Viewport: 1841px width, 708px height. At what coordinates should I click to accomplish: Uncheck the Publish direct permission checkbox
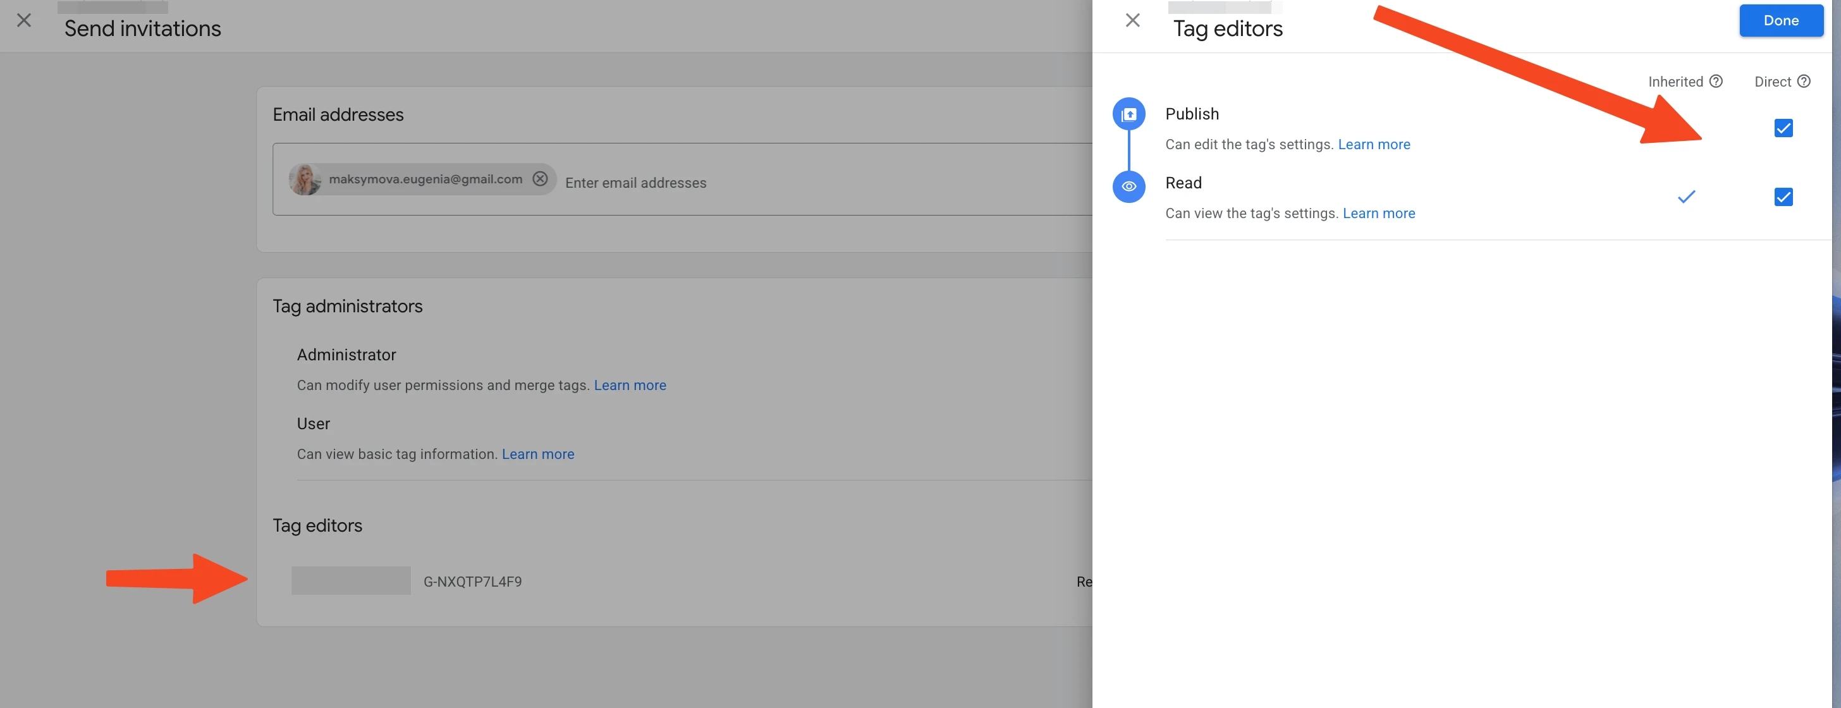[1784, 128]
